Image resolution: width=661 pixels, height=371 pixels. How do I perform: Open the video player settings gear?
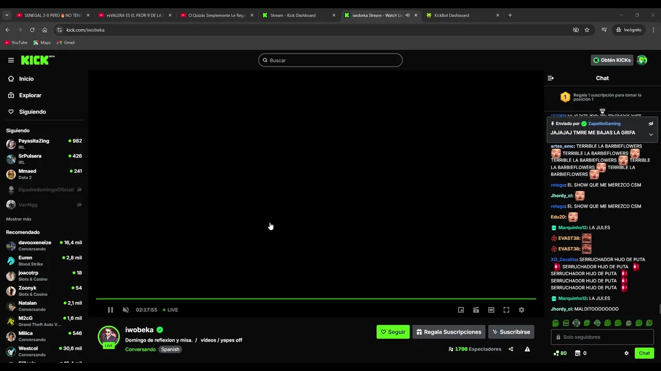[522, 310]
